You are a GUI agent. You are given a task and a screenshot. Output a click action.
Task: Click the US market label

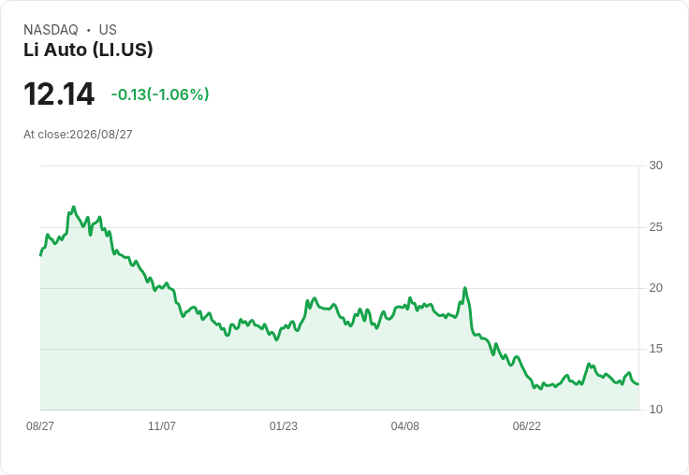108,30
